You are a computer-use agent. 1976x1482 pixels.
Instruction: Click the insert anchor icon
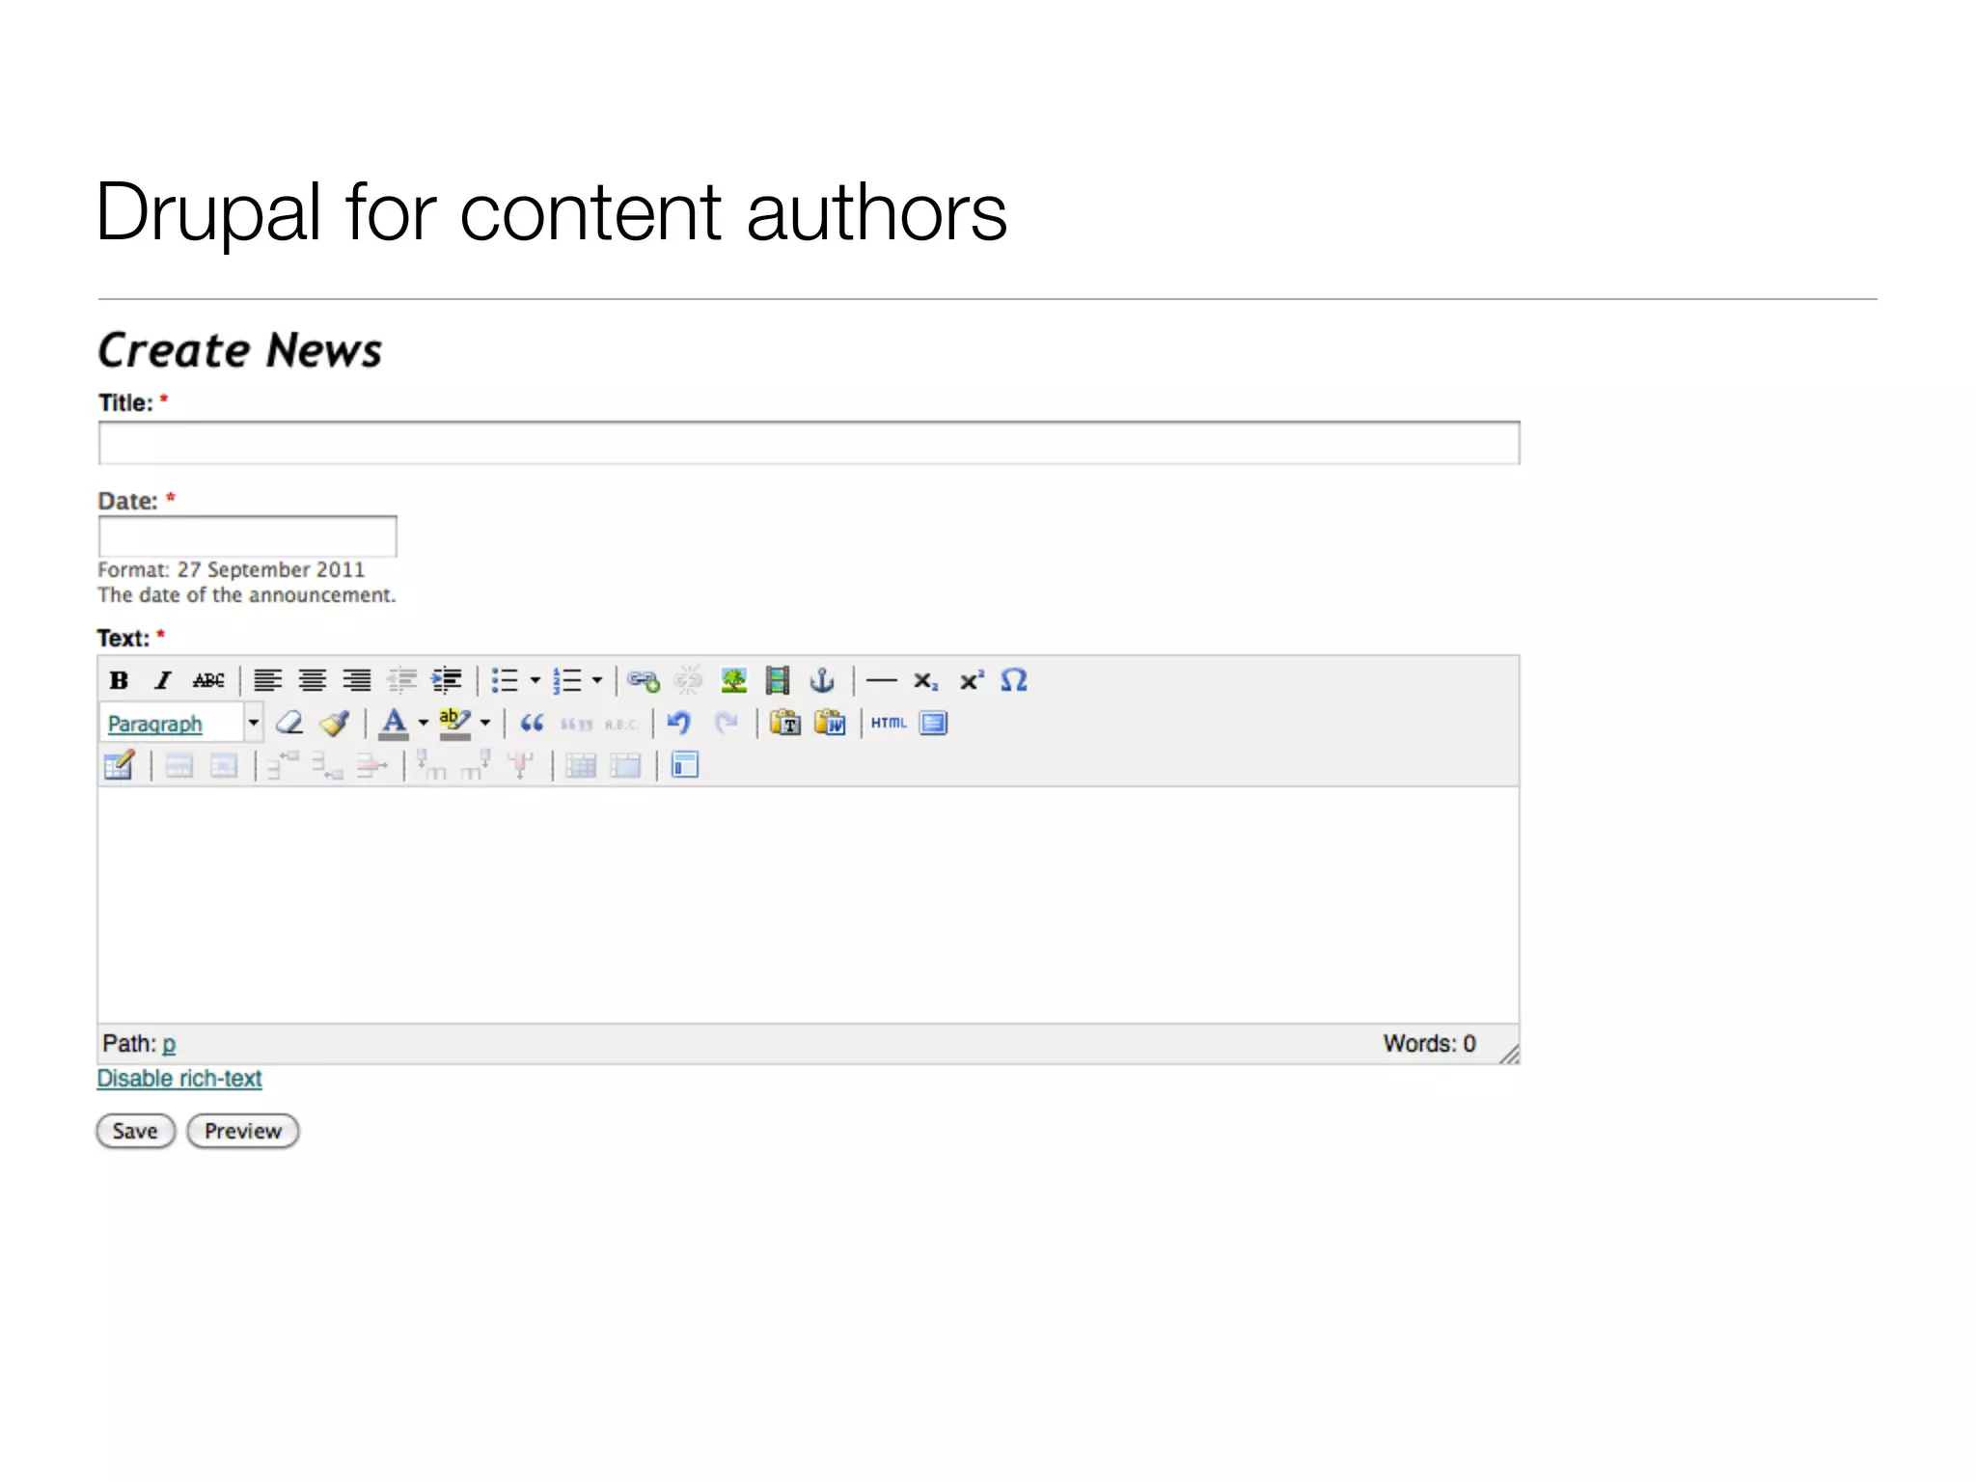[822, 680]
